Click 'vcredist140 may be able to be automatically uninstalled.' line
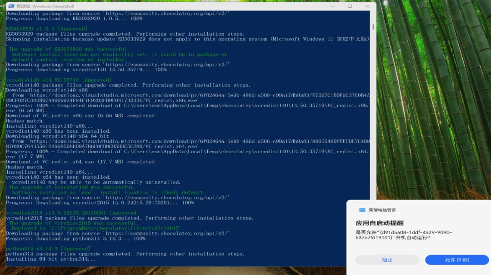The width and height of the screenshot is (491, 275). pyautogui.click(x=96, y=182)
